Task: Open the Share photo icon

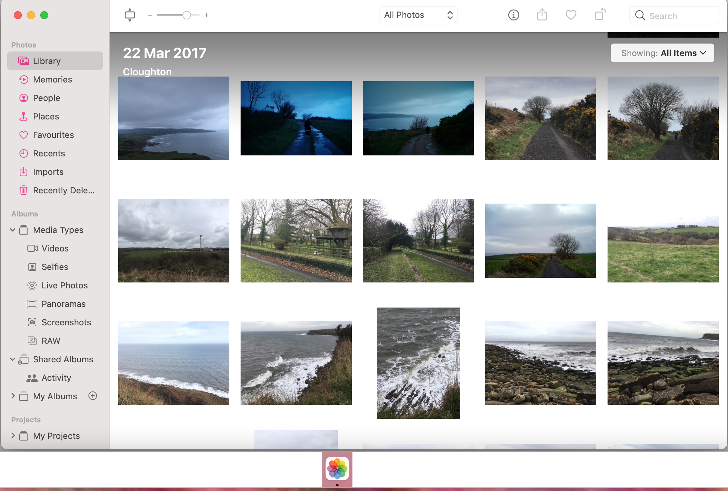Action: click(x=542, y=15)
